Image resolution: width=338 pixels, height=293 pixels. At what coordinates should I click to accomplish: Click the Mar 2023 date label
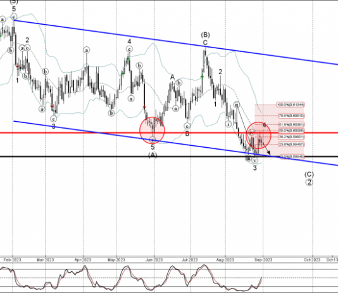(45, 259)
